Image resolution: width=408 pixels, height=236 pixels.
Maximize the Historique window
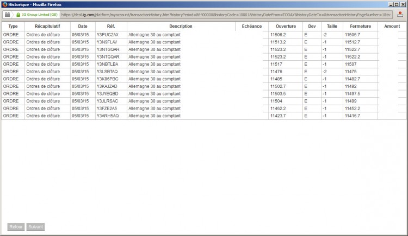[396, 4]
